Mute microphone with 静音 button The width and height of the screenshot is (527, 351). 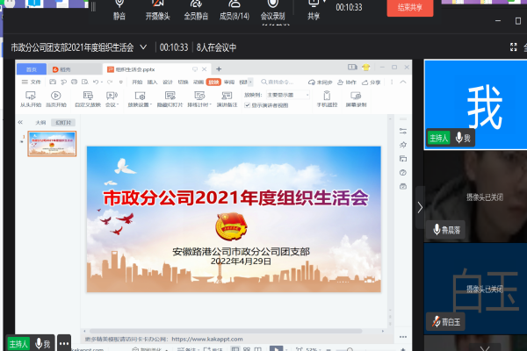119,10
